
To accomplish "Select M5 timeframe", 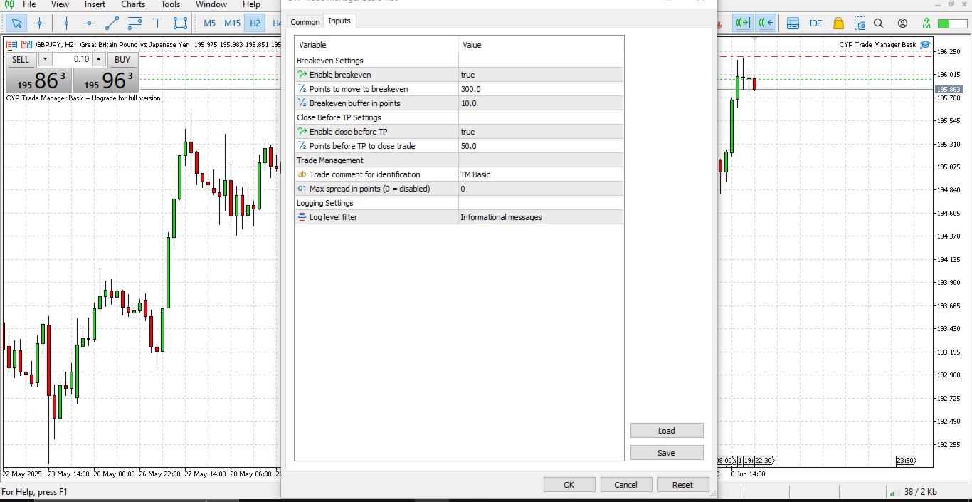I will (209, 23).
